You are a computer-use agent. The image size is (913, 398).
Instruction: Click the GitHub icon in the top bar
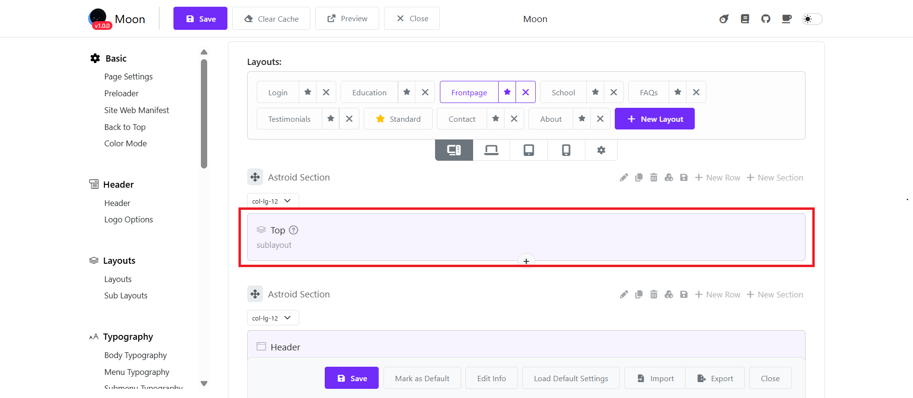pyautogui.click(x=766, y=19)
